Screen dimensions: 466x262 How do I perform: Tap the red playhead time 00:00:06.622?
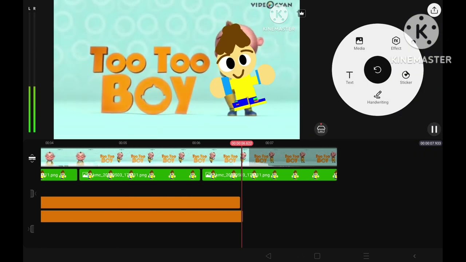pos(242,143)
